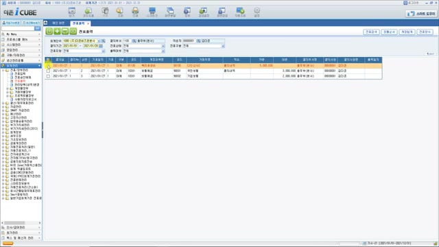This screenshot has width=439, height=247.
Task: Slide the sidebar horizontal scrollbar
Action: 14,223
